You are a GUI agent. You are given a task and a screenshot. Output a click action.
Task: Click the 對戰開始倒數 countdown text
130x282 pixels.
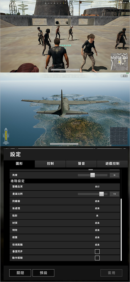(x=65, y=46)
